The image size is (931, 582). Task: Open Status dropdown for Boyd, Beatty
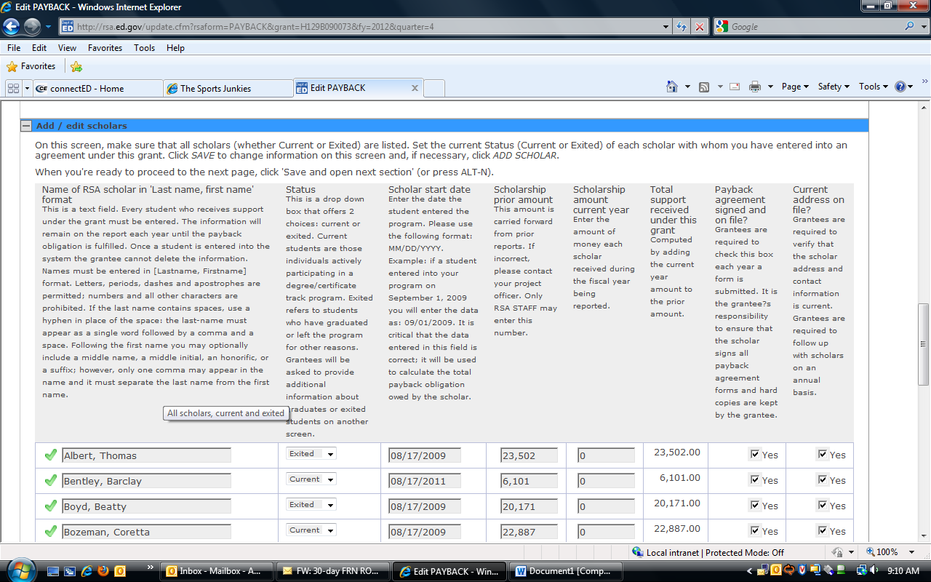pyautogui.click(x=311, y=505)
